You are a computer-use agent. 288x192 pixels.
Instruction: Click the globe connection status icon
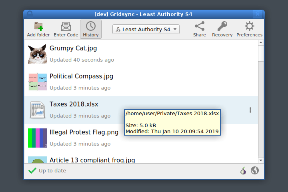pyautogui.click(x=255, y=170)
